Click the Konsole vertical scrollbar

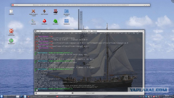coord(143,62)
